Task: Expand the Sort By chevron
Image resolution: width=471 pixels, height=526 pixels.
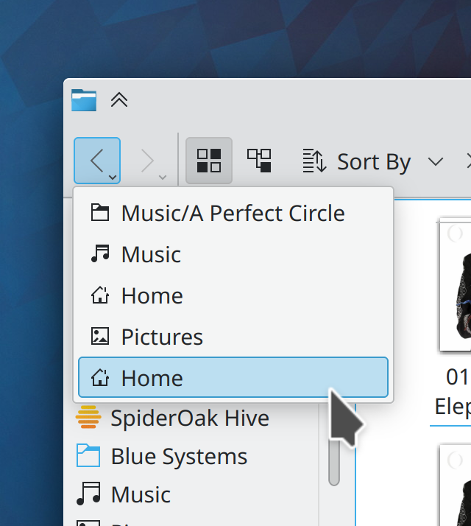Action: coord(436,161)
